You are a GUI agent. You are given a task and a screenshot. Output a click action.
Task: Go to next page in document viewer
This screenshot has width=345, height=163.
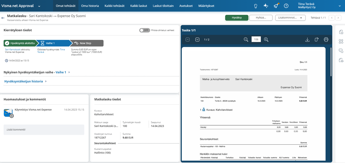point(197,40)
